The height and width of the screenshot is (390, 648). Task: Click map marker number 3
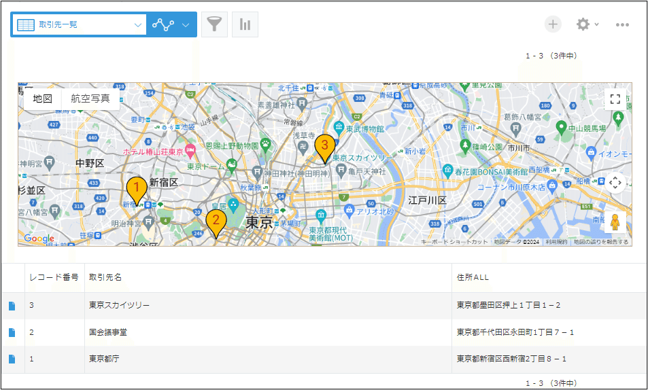[325, 149]
